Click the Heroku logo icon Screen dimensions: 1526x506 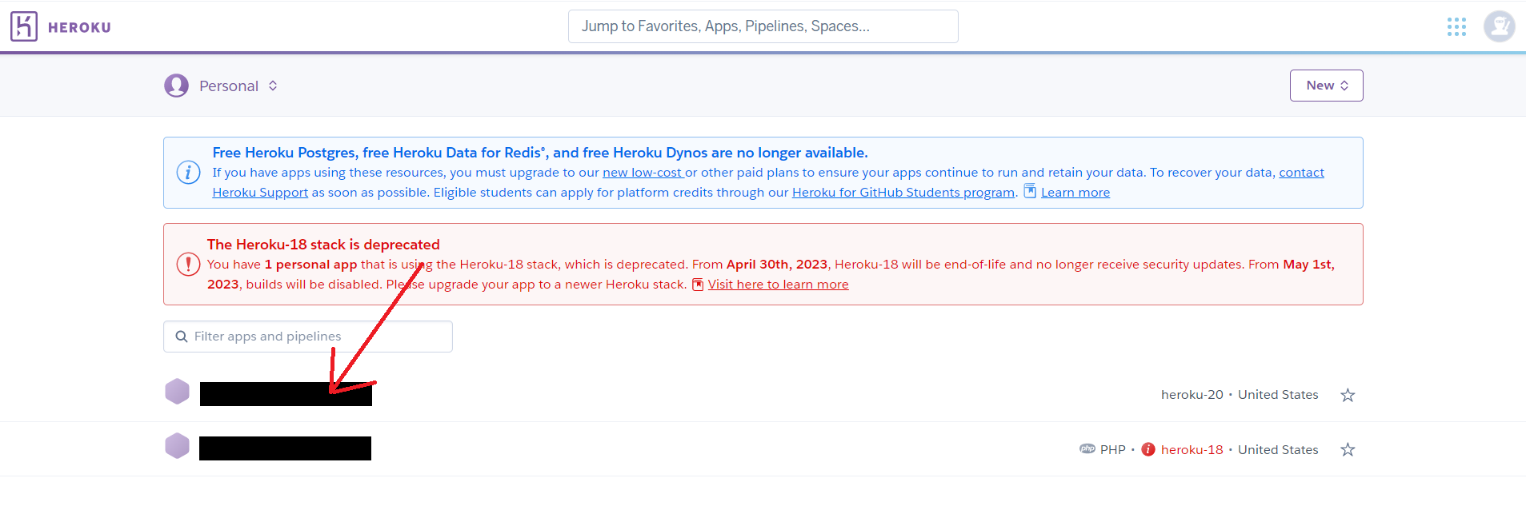click(24, 26)
